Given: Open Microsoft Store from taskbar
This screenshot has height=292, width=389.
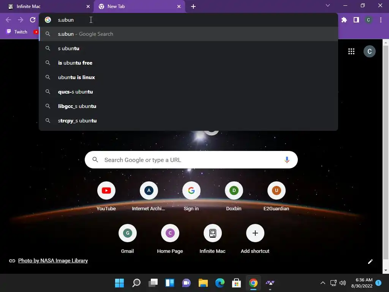Looking at the screenshot, I should click(236, 283).
